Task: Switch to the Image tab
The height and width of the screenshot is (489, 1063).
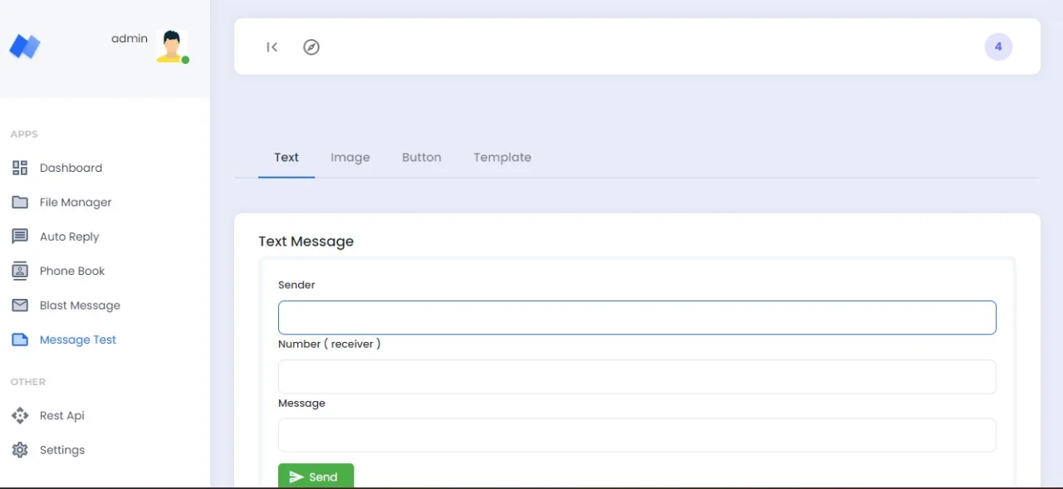Action: click(350, 157)
